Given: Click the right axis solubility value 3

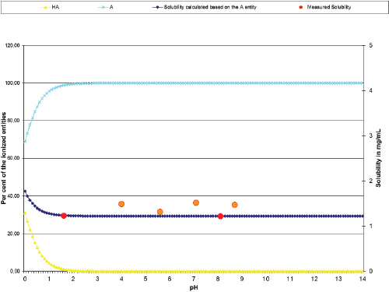Looking at the screenshot, I should pyautogui.click(x=371, y=135).
